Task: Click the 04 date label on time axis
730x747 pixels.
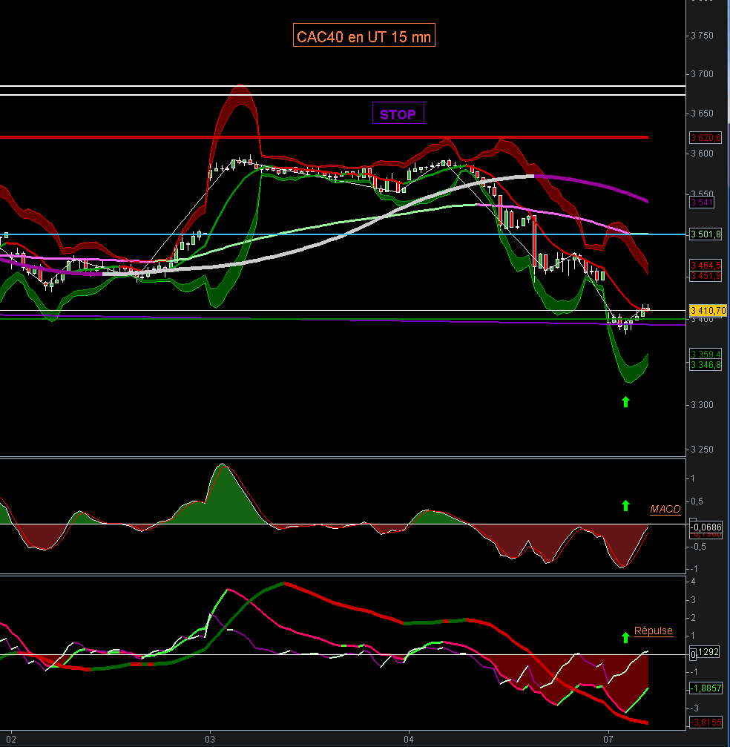Action: 409,740
